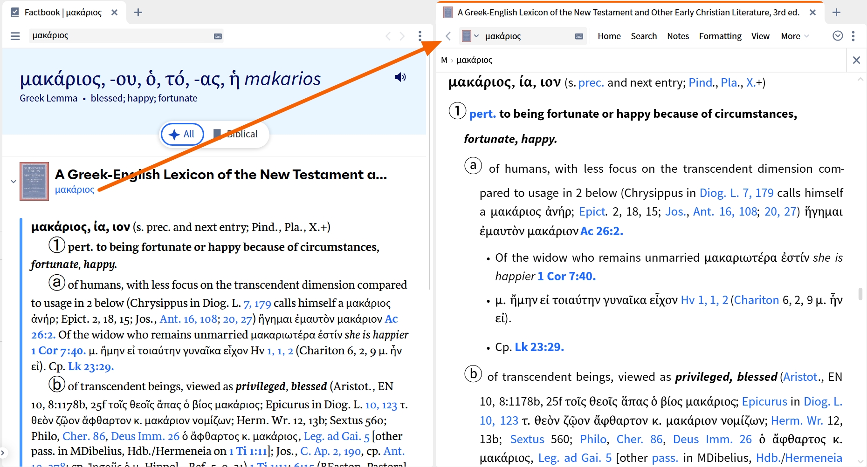Click the Factbook tab icon
The image size is (867, 467).
15,13
